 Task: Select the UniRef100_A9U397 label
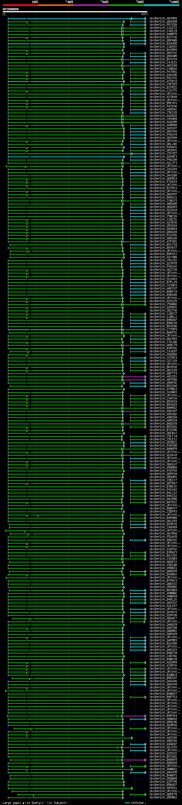163,411
